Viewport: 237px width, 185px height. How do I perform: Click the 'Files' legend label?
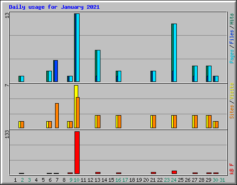pos(232,37)
